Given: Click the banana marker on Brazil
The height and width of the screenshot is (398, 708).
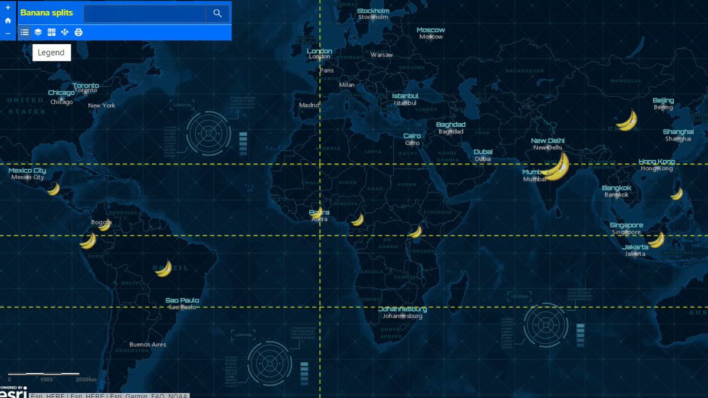Looking at the screenshot, I should click(x=163, y=269).
